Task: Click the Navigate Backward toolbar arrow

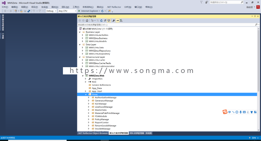Action: click(5, 11)
